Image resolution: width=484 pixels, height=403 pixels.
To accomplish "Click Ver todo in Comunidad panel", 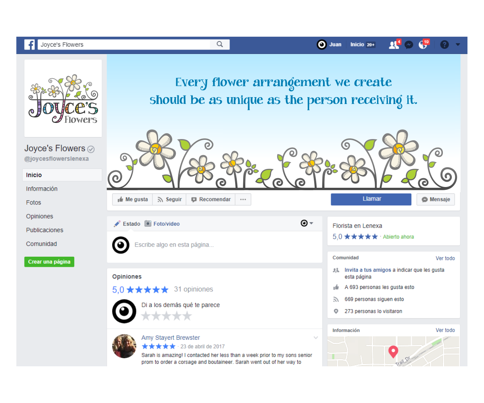I will 445,258.
